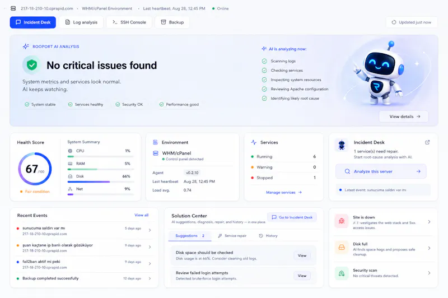Click the Checking services check icon

[x=264, y=70]
